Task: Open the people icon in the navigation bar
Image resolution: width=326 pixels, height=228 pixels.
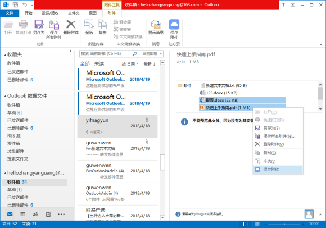Action: point(35,214)
